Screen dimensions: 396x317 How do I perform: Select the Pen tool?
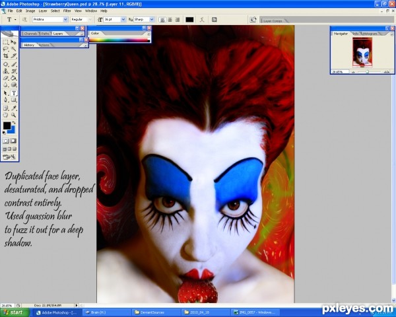[6, 100]
